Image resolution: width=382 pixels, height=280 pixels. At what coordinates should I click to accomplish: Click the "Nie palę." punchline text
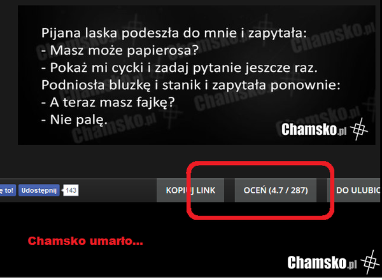74,120
